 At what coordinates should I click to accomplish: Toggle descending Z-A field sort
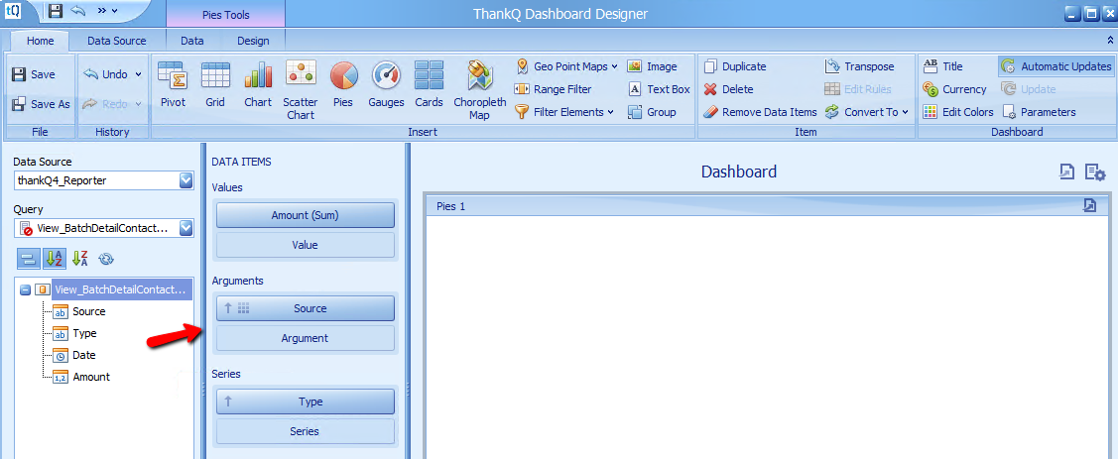79,259
